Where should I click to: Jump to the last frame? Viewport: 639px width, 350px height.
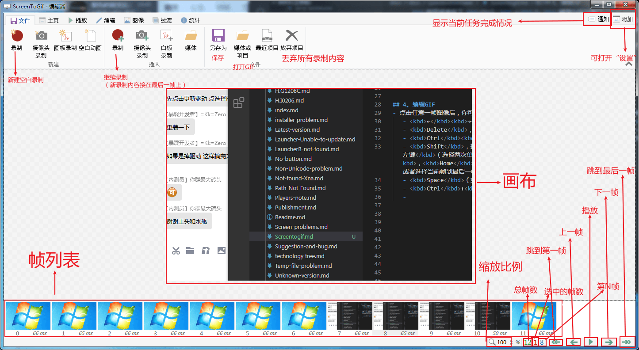(627, 342)
